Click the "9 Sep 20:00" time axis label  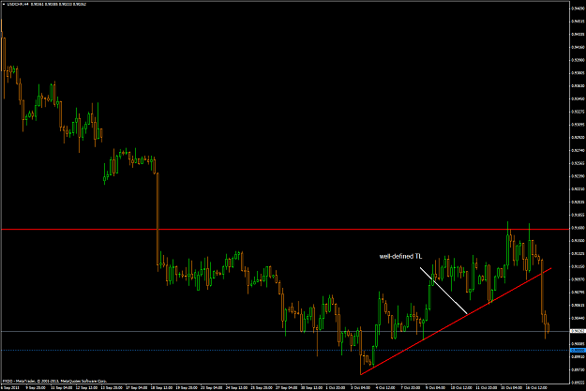(36, 388)
